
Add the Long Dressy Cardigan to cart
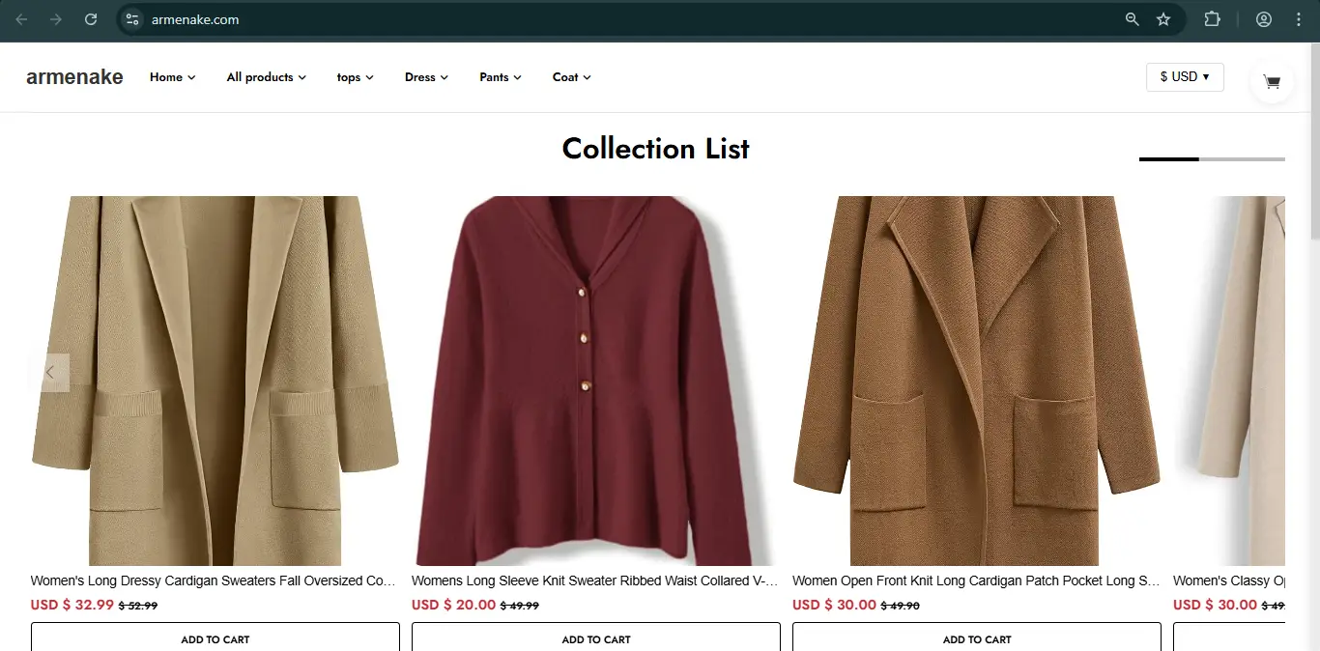pos(215,638)
